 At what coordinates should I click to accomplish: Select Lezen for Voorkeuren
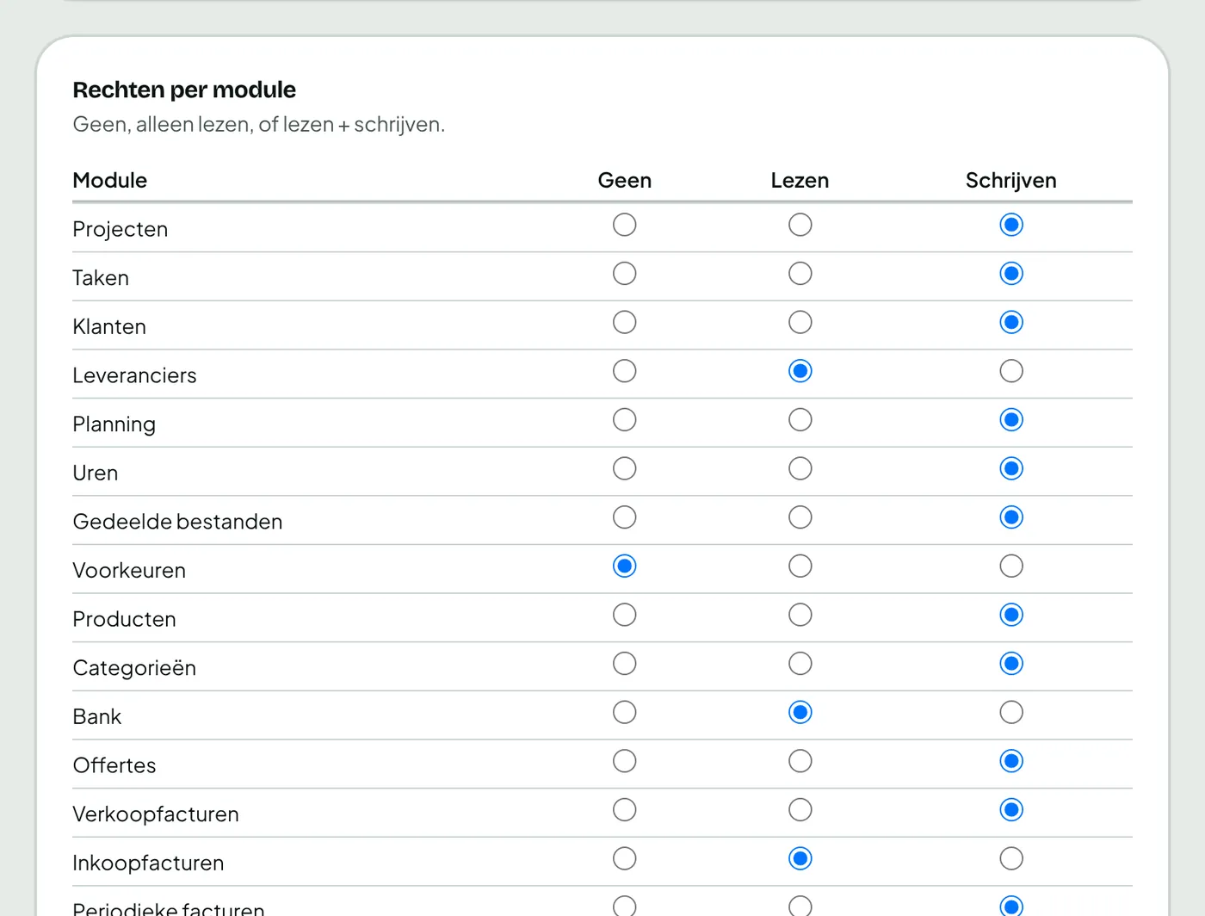[800, 566]
